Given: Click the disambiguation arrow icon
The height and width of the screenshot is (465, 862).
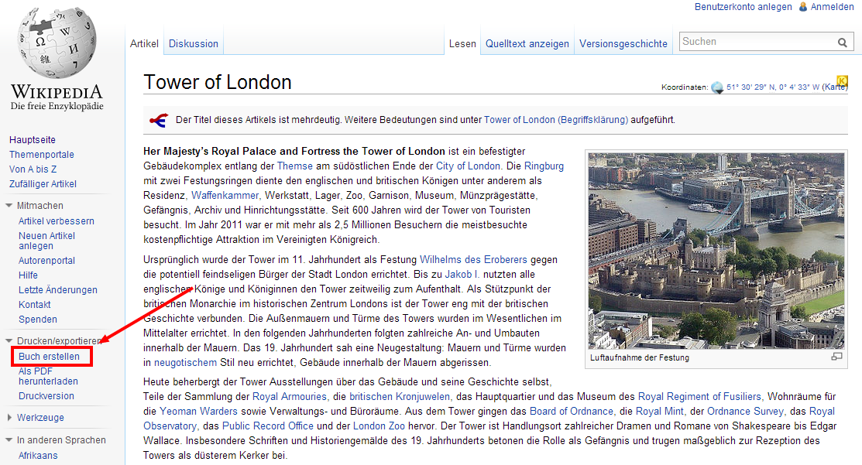Looking at the screenshot, I should (158, 120).
